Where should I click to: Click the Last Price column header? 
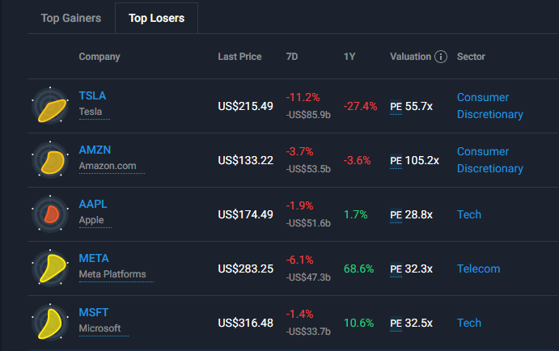click(239, 57)
